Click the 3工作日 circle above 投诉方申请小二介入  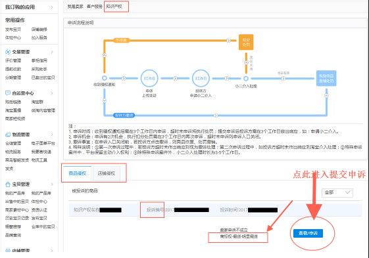(x=201, y=78)
